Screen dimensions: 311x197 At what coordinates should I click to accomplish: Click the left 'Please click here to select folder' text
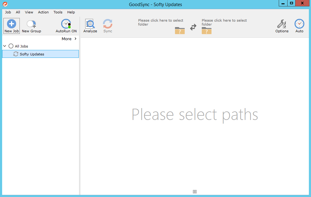point(161,22)
